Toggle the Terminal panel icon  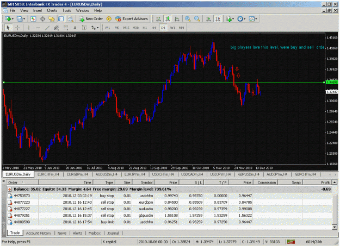pos(61,19)
